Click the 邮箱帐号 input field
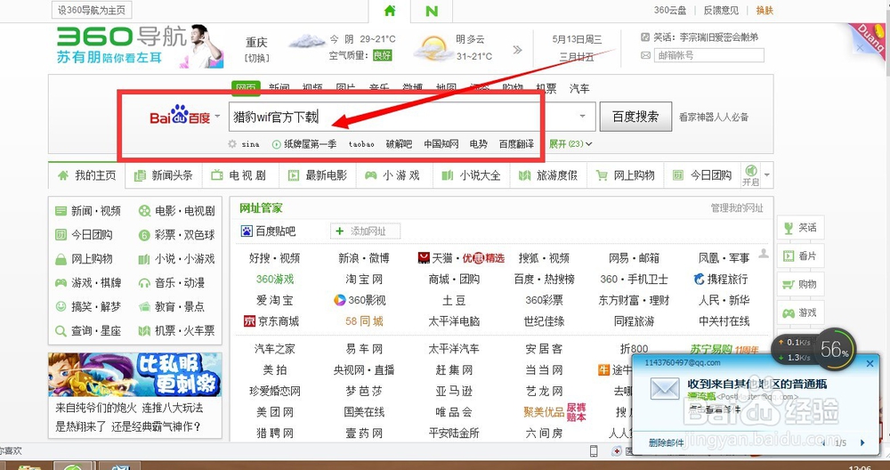Image resolution: width=890 pixels, height=470 pixels. click(x=709, y=55)
